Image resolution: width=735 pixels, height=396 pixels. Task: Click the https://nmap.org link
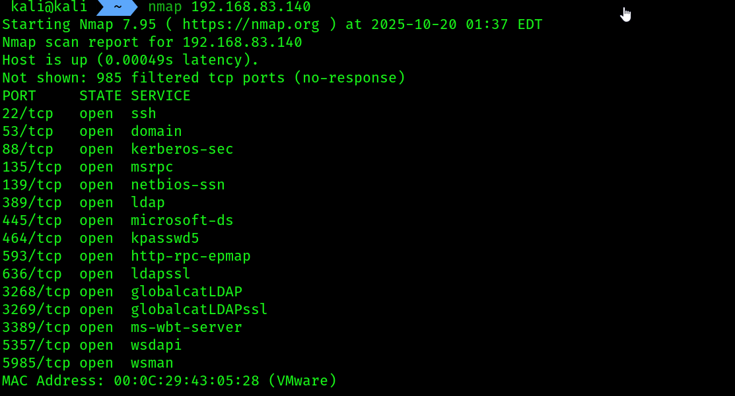[251, 24]
